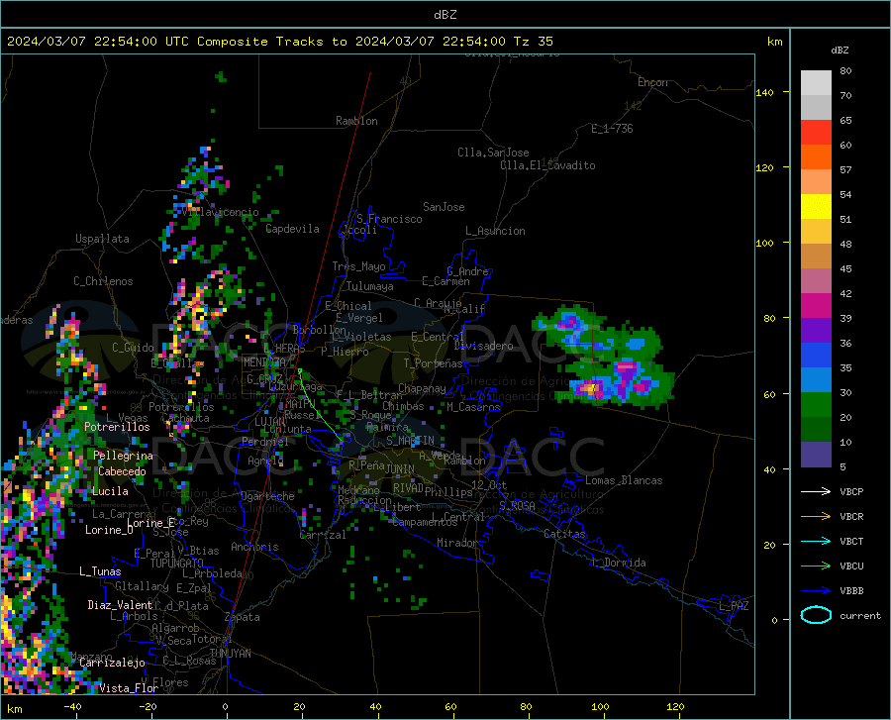The height and width of the screenshot is (720, 891).
Task: Click the Lorine_O map label
Action: coord(109,530)
